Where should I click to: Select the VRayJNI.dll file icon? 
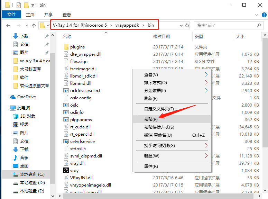pyautogui.click(x=66, y=178)
